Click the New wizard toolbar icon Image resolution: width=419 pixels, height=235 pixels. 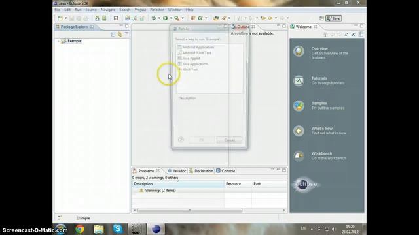click(x=60, y=18)
